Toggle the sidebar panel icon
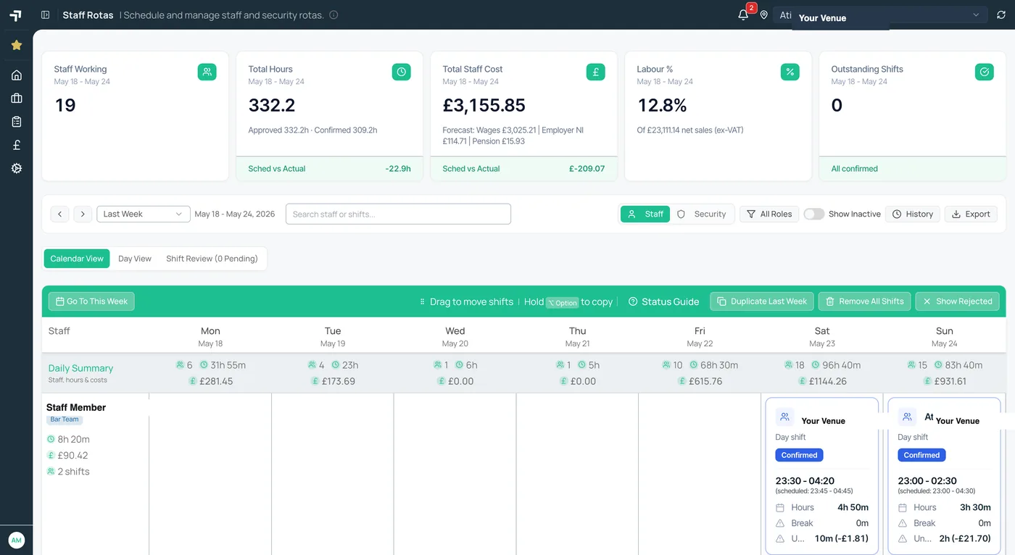 coord(45,14)
